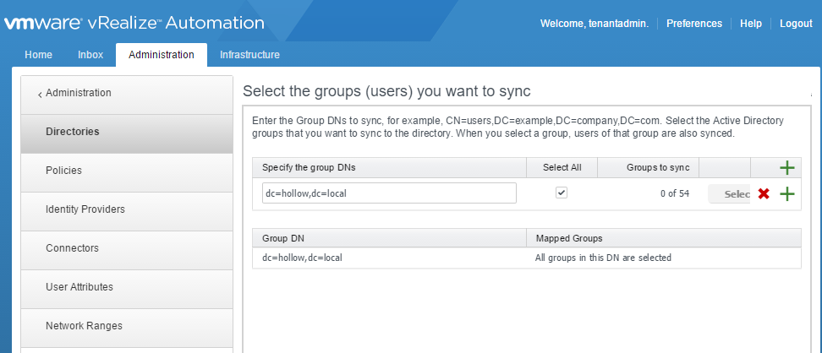Delete the group DN row with the red X
The width and height of the screenshot is (822, 353).
[x=764, y=194]
